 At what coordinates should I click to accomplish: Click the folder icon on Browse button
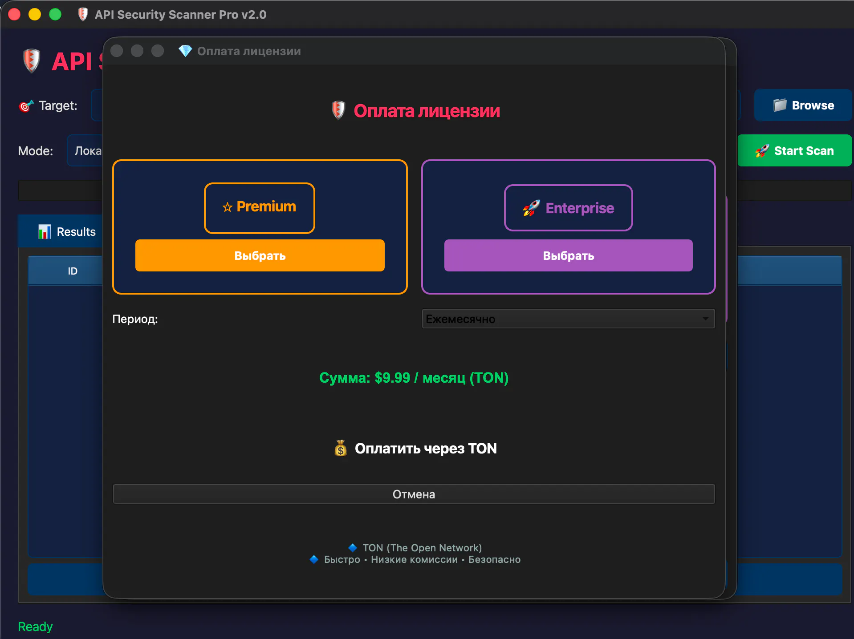780,105
